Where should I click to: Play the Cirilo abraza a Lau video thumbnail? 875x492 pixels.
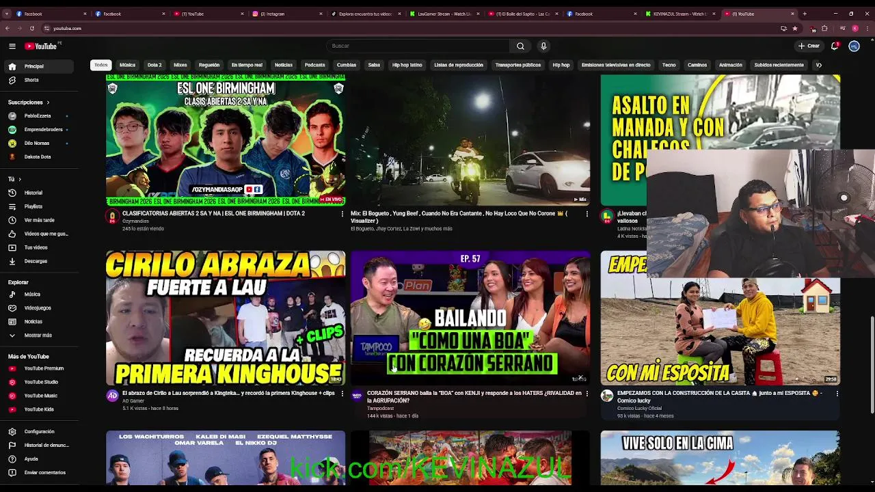point(226,318)
